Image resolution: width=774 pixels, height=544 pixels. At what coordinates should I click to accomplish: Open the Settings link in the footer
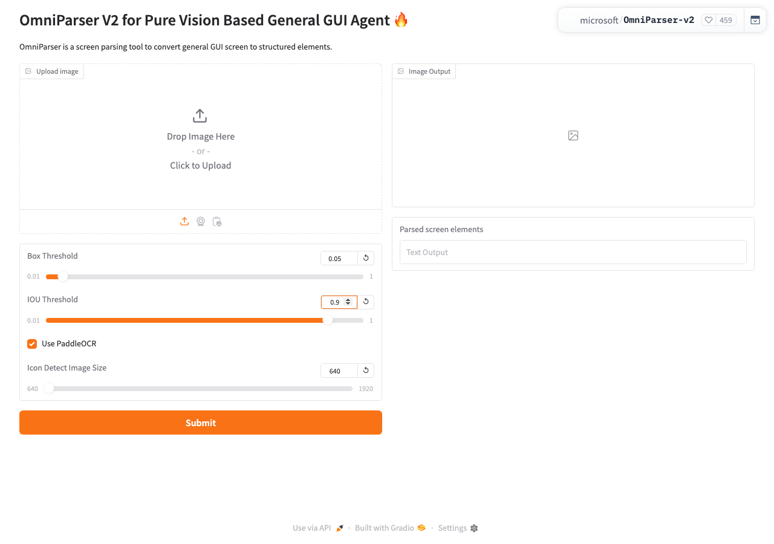tap(458, 528)
